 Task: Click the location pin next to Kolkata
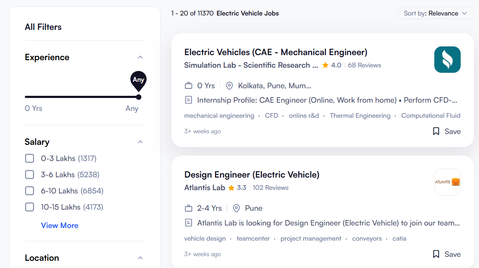229,86
